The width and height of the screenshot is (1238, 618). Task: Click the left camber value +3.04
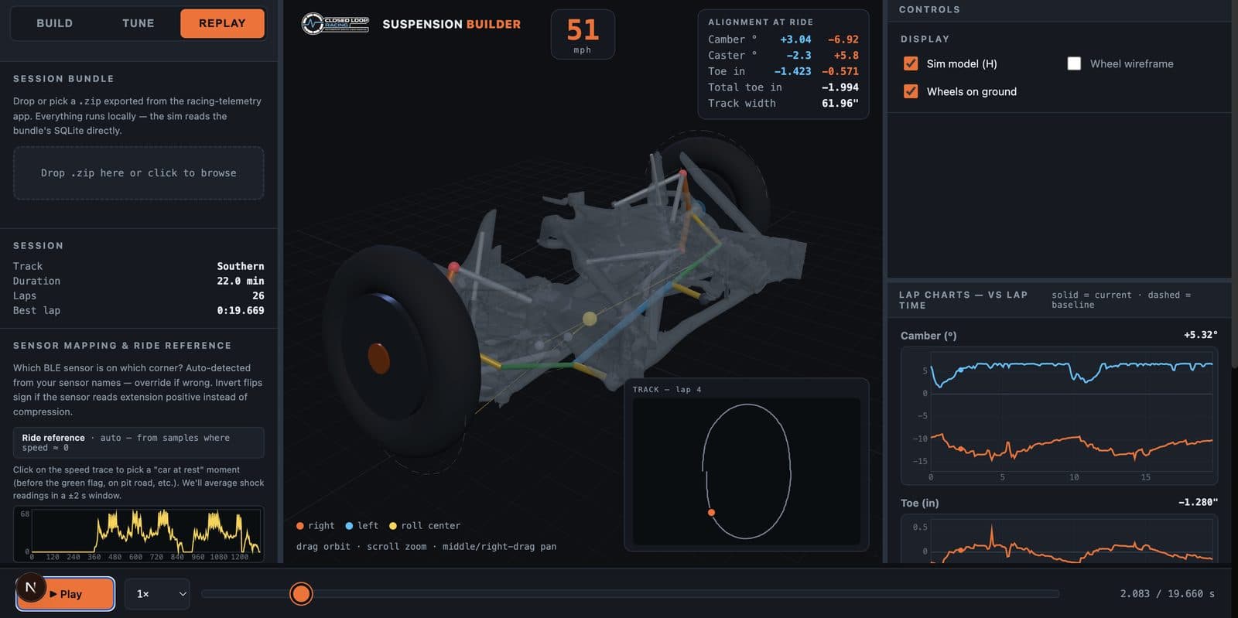(x=795, y=39)
